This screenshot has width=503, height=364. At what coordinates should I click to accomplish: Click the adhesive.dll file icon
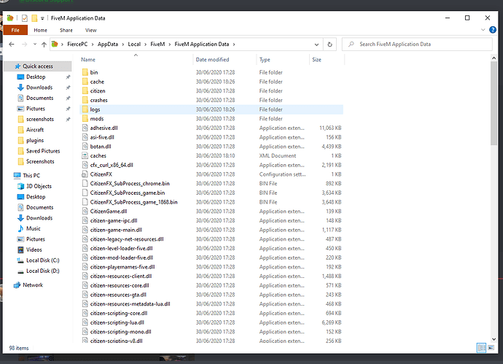coord(85,128)
